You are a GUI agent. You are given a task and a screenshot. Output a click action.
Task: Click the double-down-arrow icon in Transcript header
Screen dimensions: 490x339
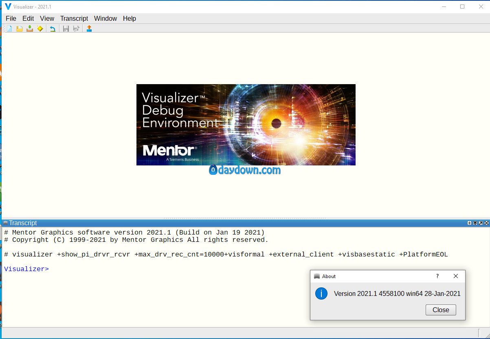[x=475, y=223]
